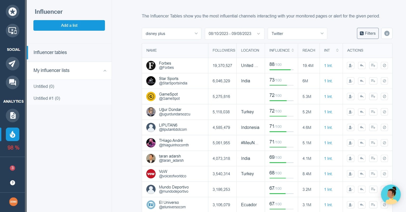Open the notifications badge showing 3
Screen dimensions: 406x212
[x=12, y=168]
